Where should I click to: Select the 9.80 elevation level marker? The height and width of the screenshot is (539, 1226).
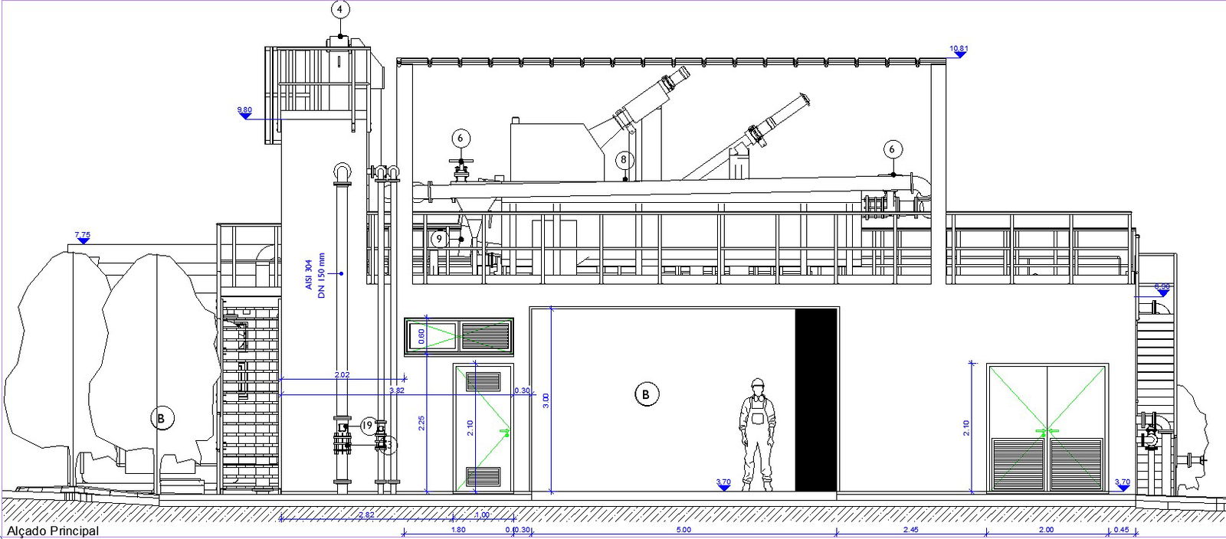click(244, 113)
